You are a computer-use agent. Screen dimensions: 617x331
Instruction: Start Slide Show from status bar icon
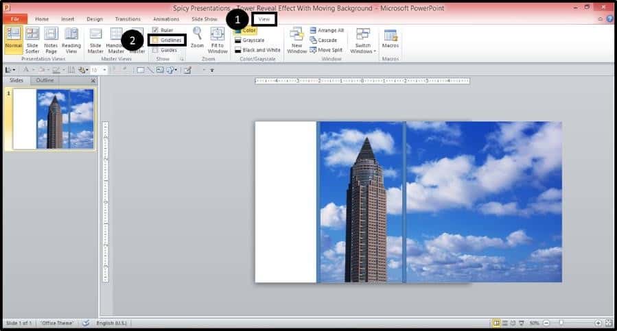[522, 323]
